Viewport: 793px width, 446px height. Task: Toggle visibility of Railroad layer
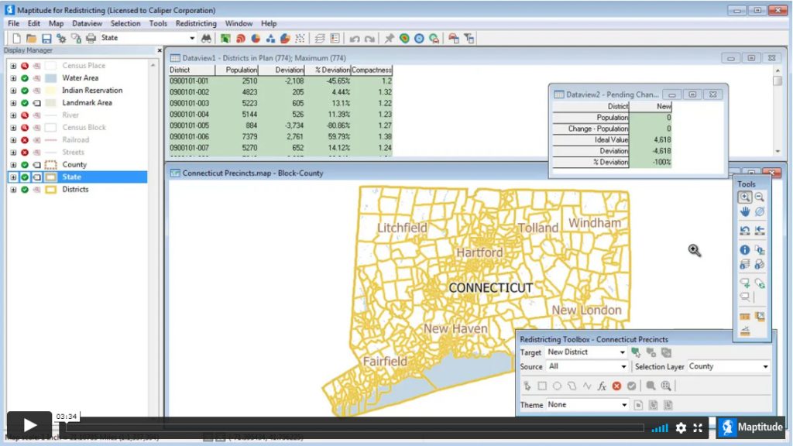tap(25, 140)
